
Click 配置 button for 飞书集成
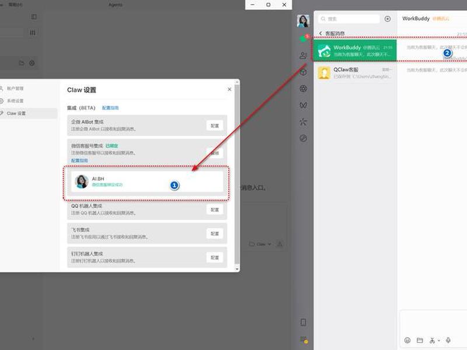pyautogui.click(x=214, y=233)
